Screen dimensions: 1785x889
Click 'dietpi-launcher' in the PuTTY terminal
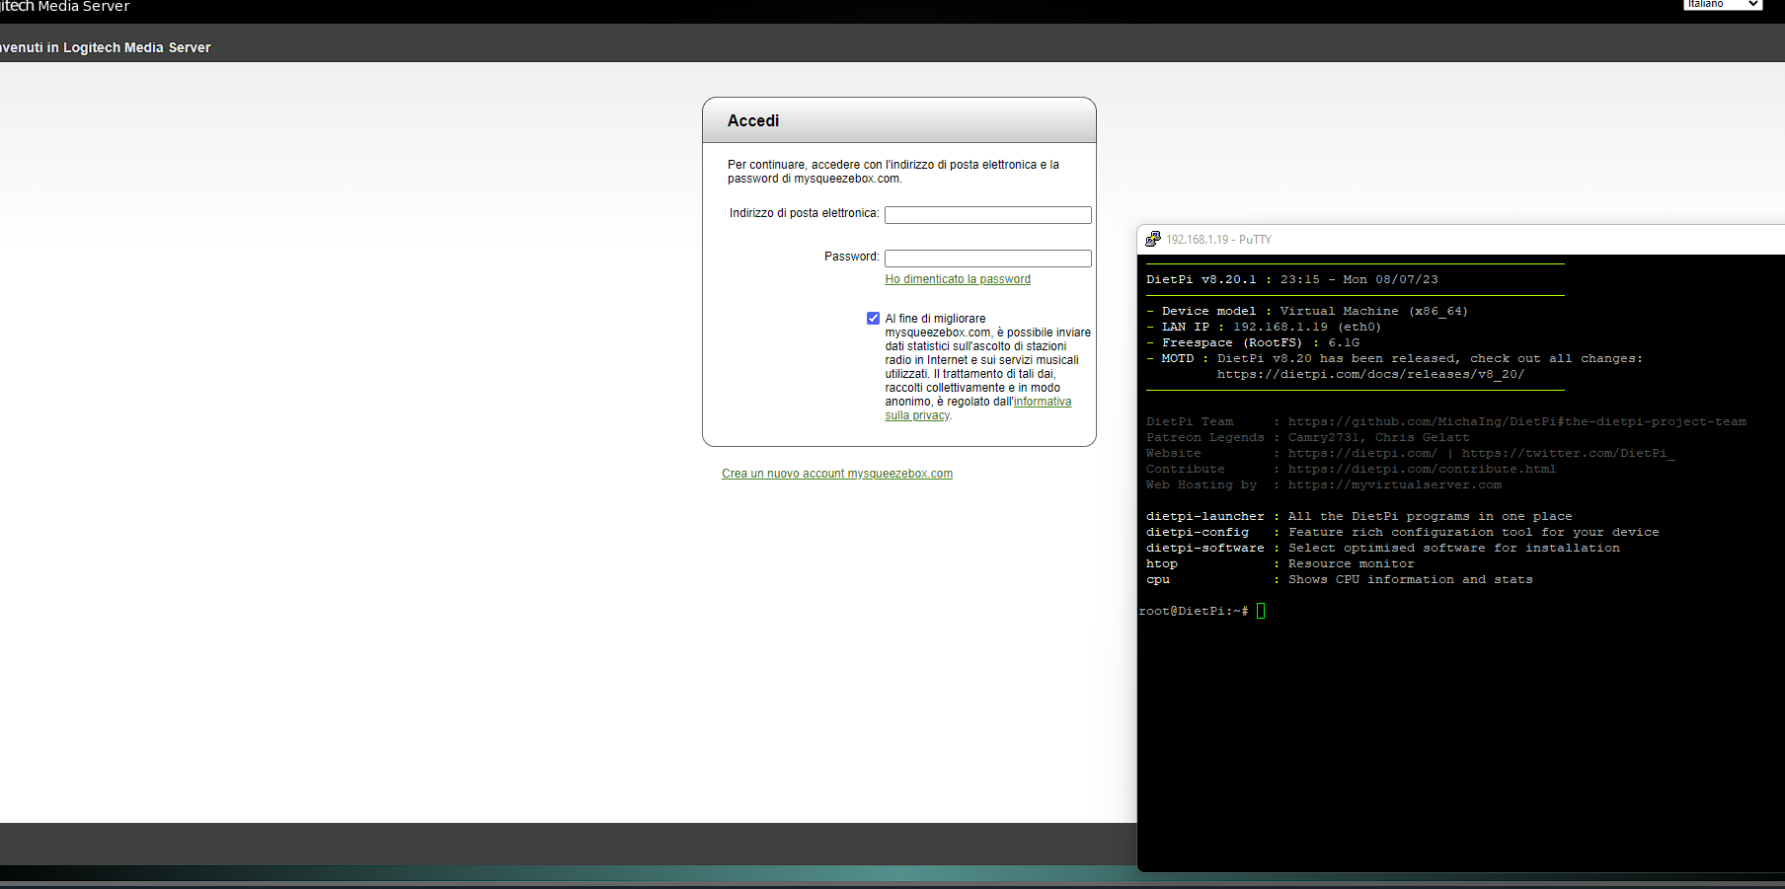(1204, 516)
